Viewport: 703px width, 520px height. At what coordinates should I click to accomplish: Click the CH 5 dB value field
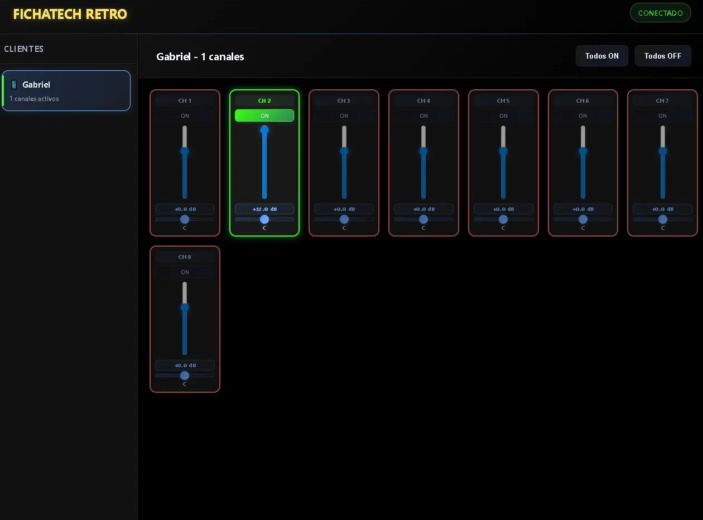click(503, 209)
